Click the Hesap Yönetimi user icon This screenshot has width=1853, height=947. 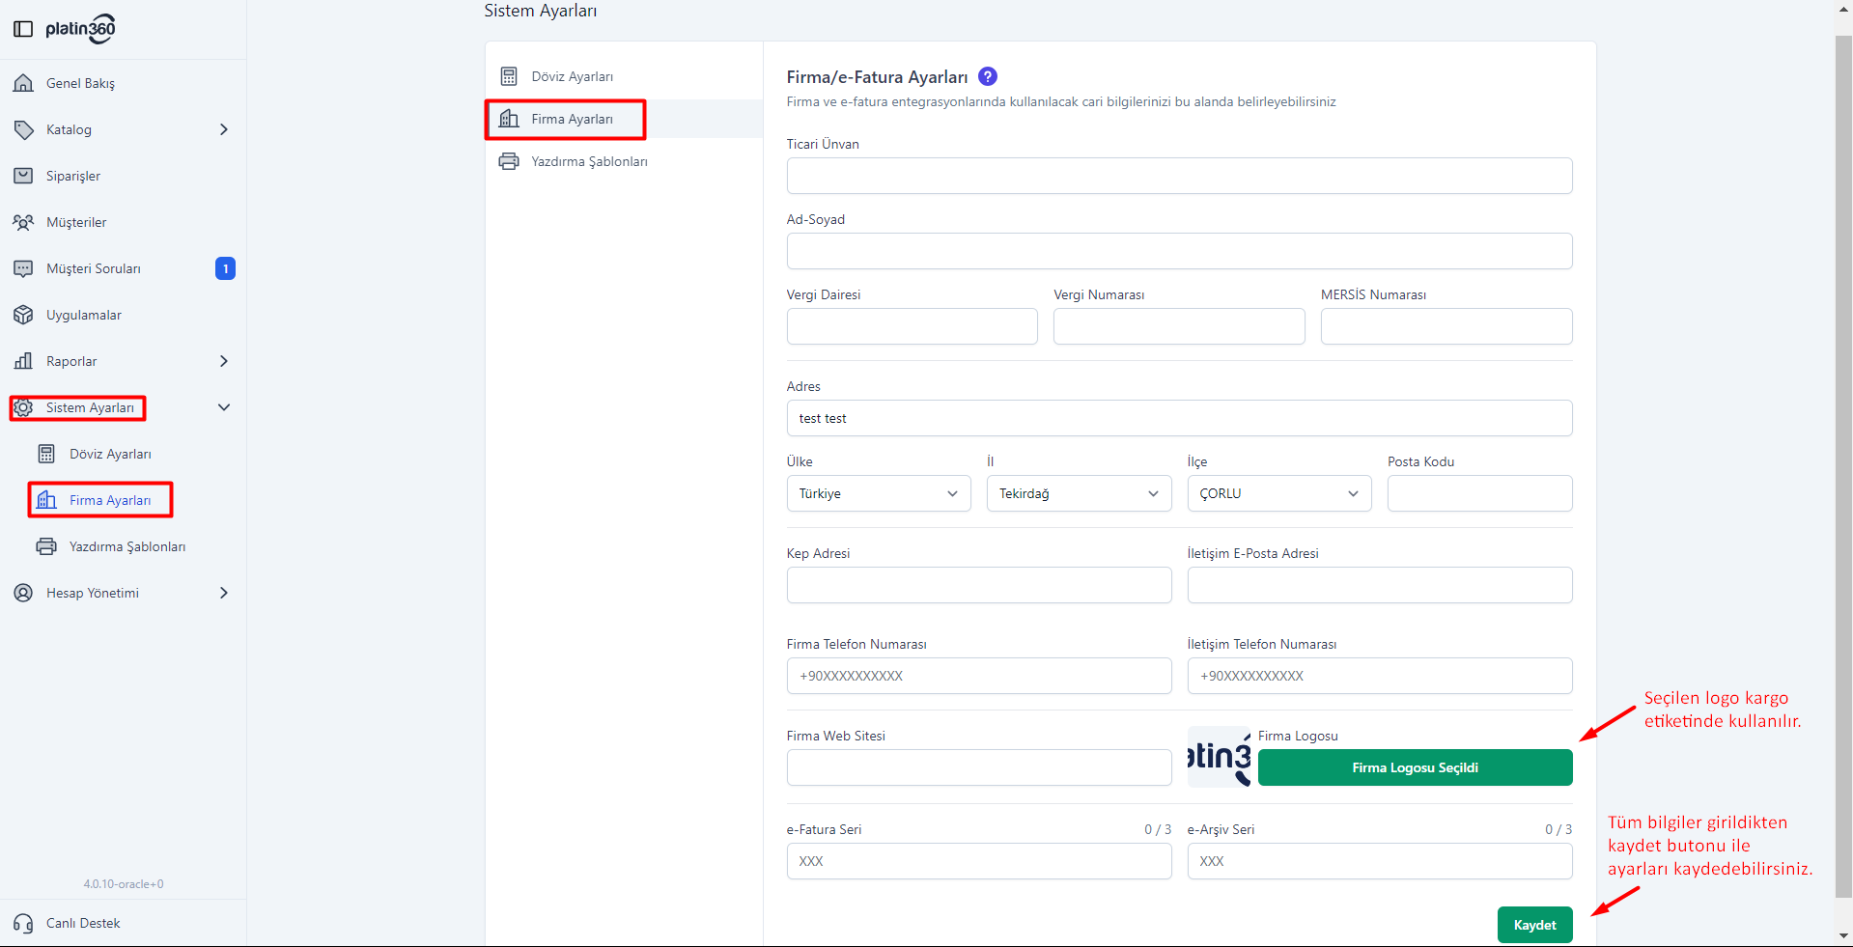tap(23, 593)
